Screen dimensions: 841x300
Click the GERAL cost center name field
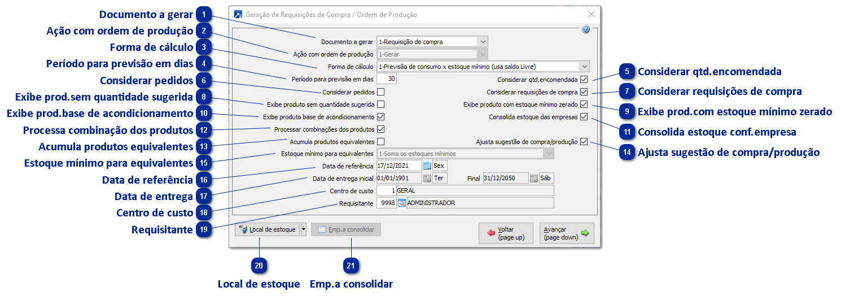tap(475, 191)
